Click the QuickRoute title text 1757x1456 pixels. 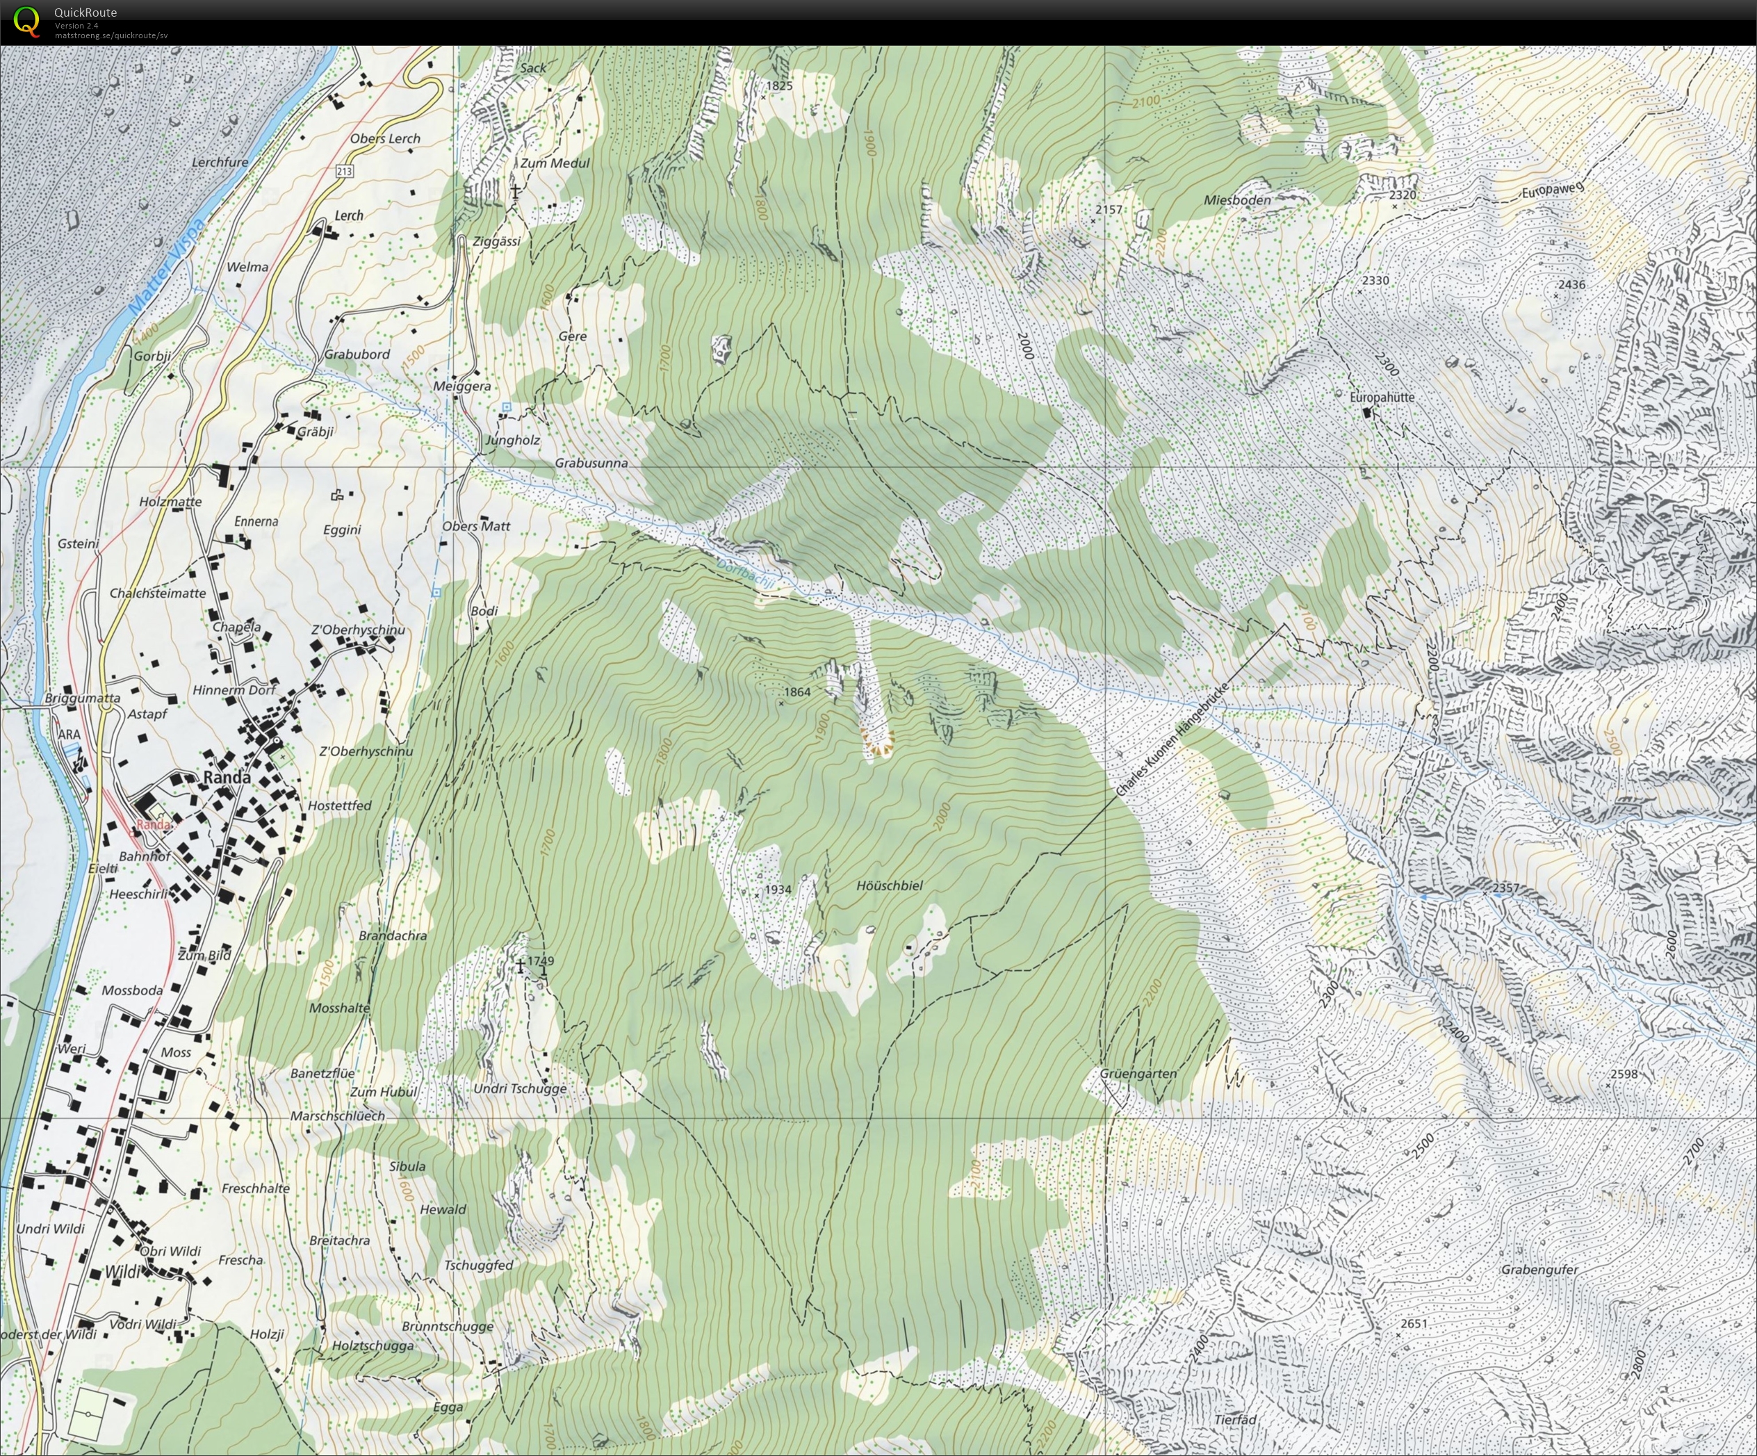pos(85,13)
